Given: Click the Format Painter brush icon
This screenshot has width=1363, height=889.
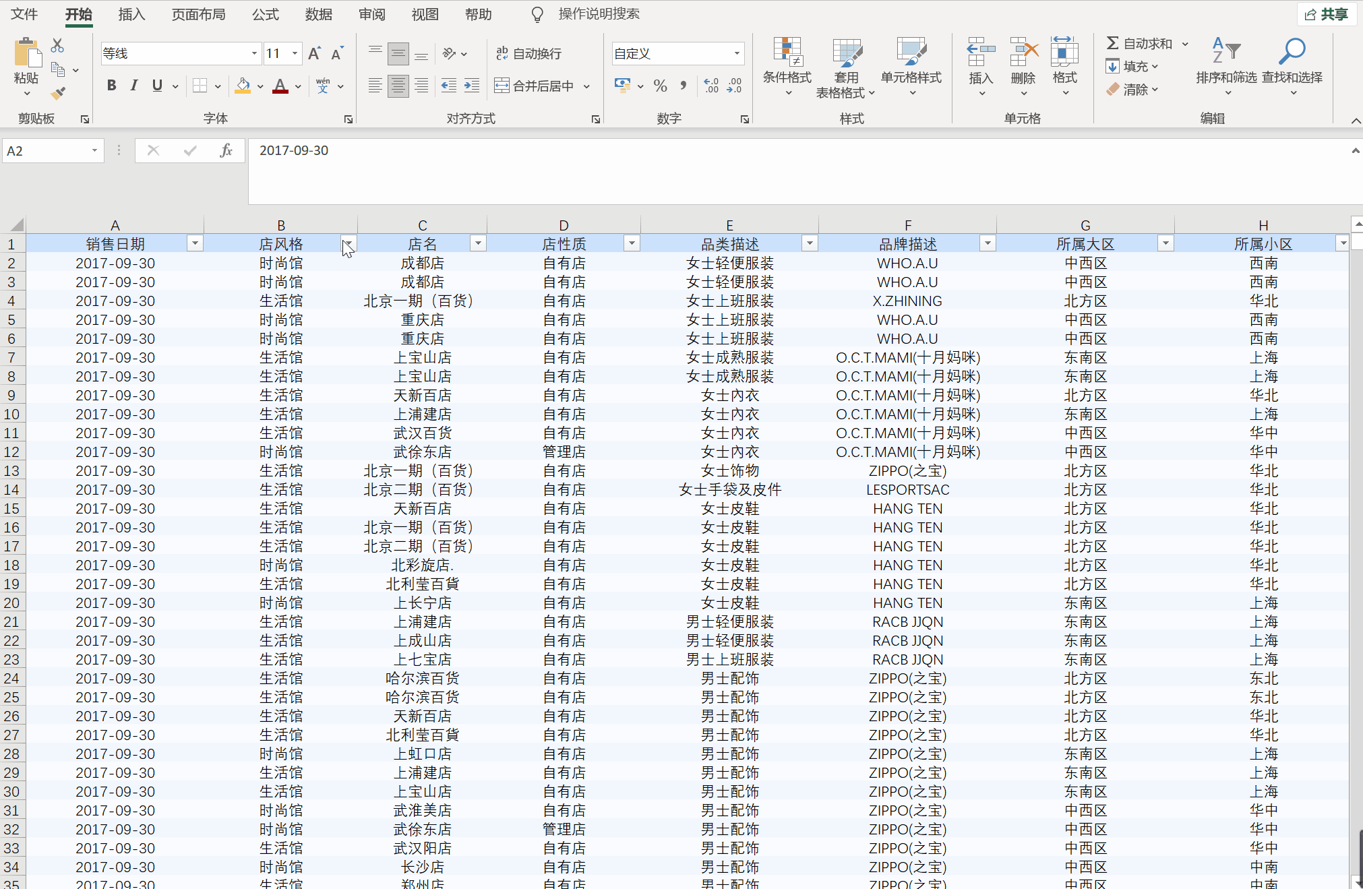Looking at the screenshot, I should (58, 92).
